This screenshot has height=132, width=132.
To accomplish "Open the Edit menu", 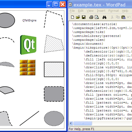I will [x=81, y=11].
